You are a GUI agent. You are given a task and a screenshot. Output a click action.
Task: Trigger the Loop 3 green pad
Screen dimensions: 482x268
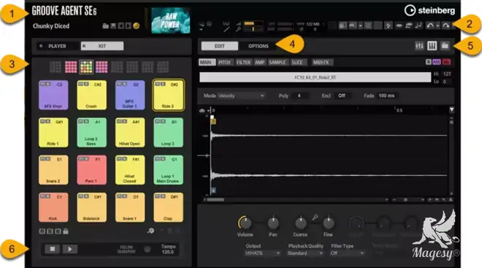coord(168,132)
